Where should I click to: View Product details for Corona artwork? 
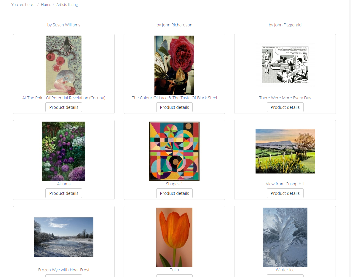(x=64, y=107)
